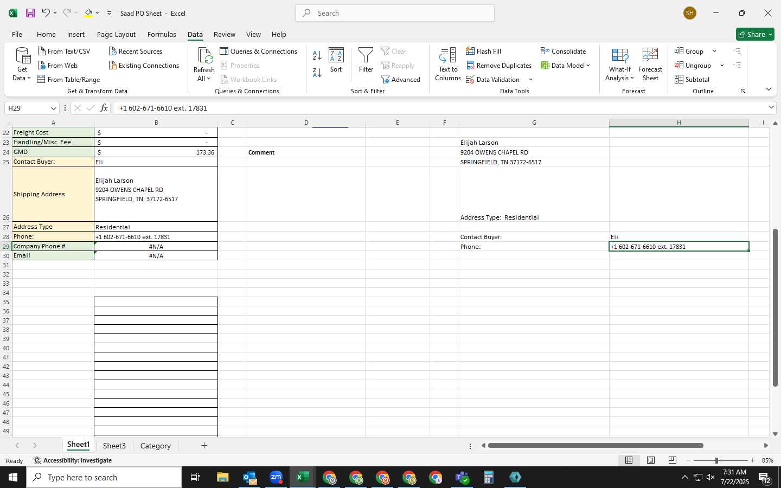Toggle the Filter funnel button
The height and width of the screenshot is (488, 781).
[x=366, y=60]
